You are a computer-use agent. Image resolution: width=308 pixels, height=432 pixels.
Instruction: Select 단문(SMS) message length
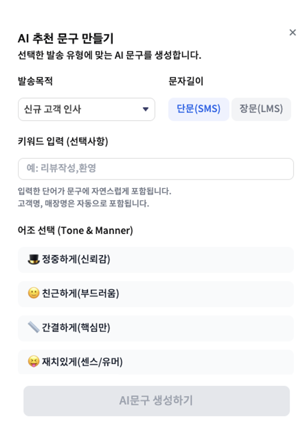(x=198, y=109)
